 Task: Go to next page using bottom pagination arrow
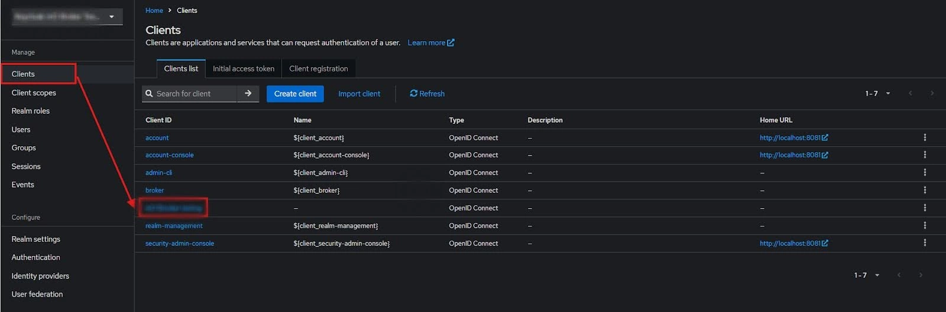(x=921, y=275)
